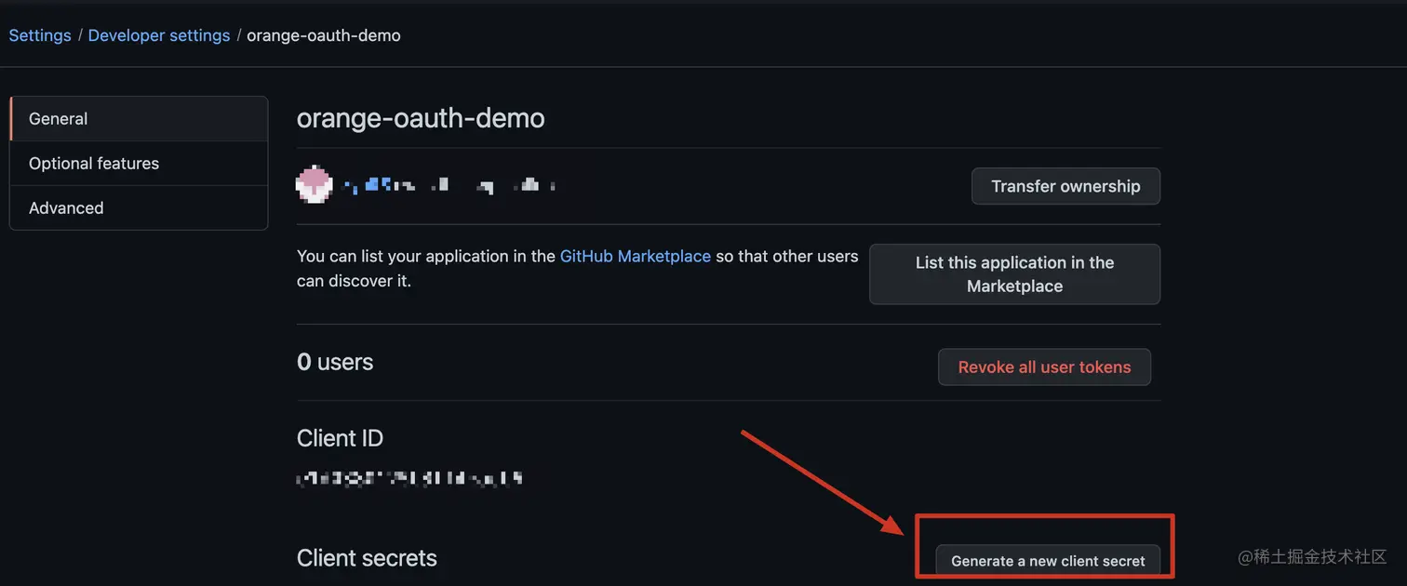The image size is (1407, 586).
Task: Click the orange-oauth-demo page heading
Action: (x=421, y=119)
